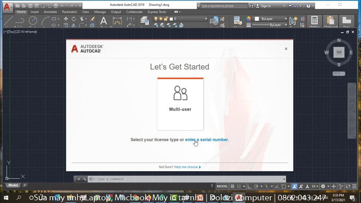The height and width of the screenshot is (203, 361).
Task: Select the Multi-user license card
Action: (180, 104)
